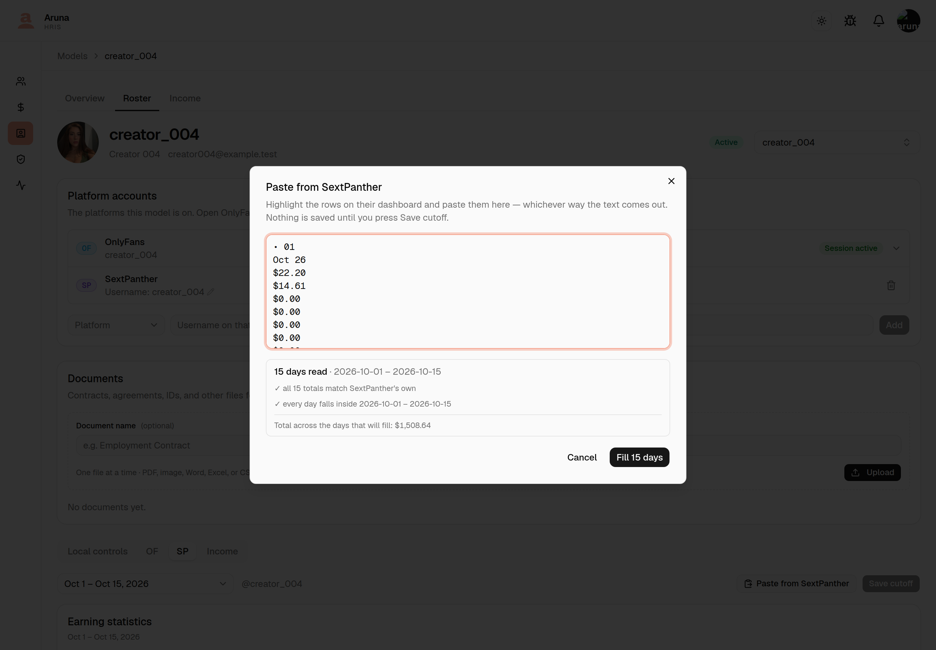Go to Models breadcrumb link
Image resolution: width=936 pixels, height=650 pixels.
[x=72, y=56]
